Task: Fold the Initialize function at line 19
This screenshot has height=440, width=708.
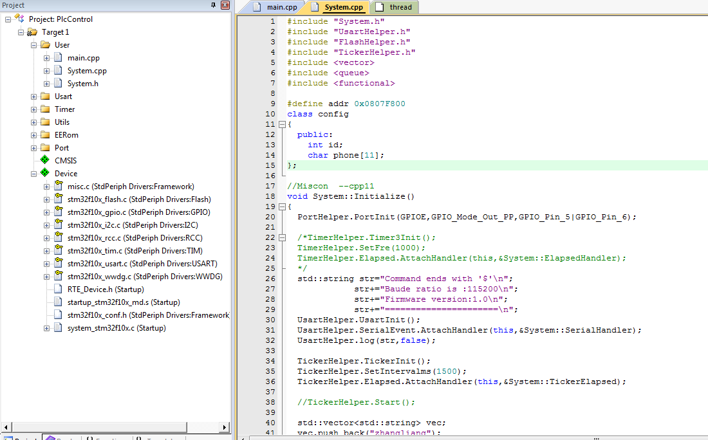Action: click(281, 206)
